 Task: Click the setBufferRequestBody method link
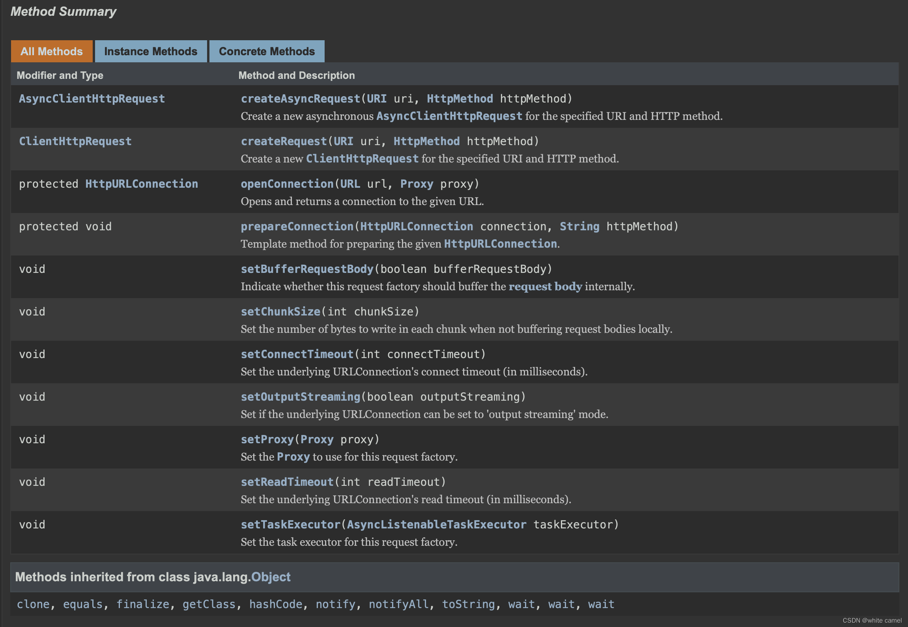(x=307, y=269)
